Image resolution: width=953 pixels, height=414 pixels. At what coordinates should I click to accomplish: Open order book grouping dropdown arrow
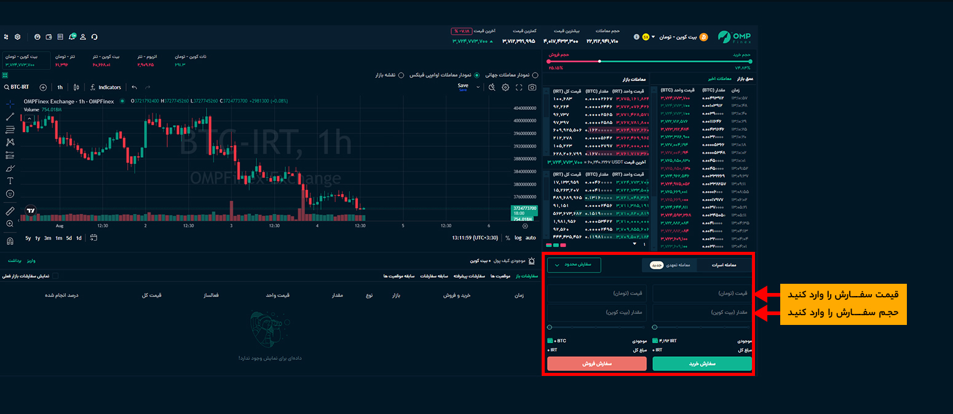pos(635,244)
